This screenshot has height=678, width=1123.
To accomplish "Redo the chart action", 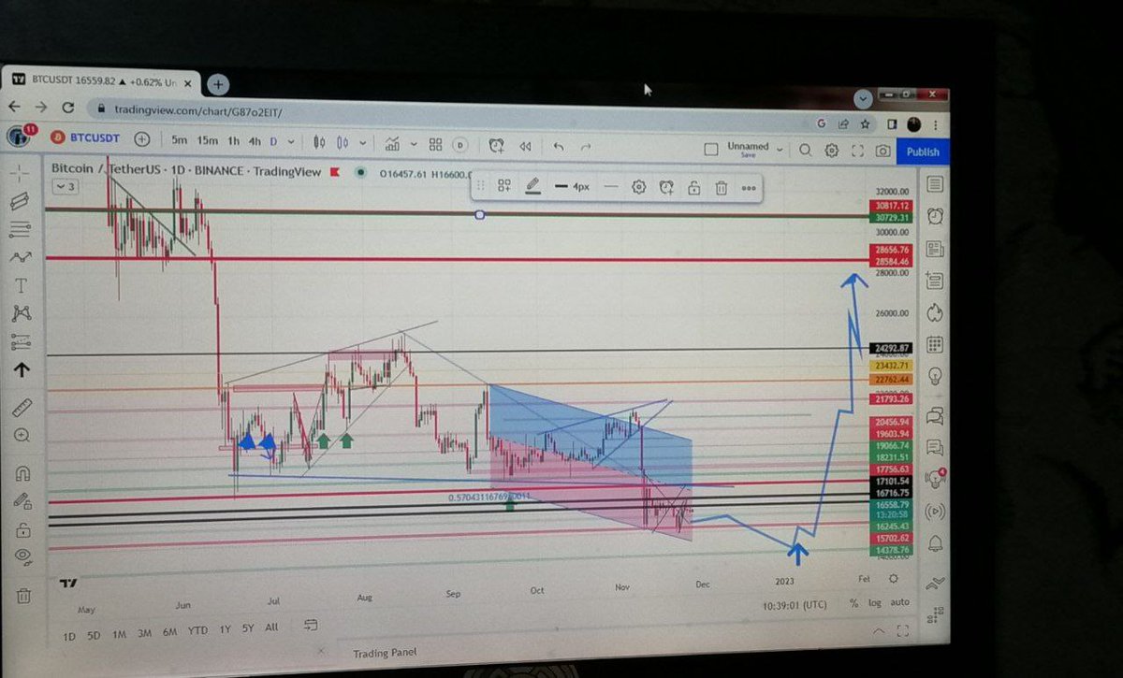I will coord(586,147).
